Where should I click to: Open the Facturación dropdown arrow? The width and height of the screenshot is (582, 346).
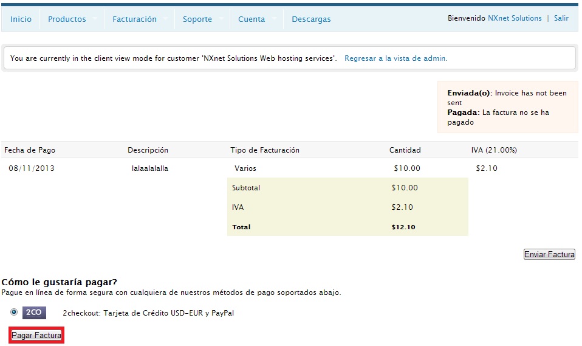tap(165, 19)
